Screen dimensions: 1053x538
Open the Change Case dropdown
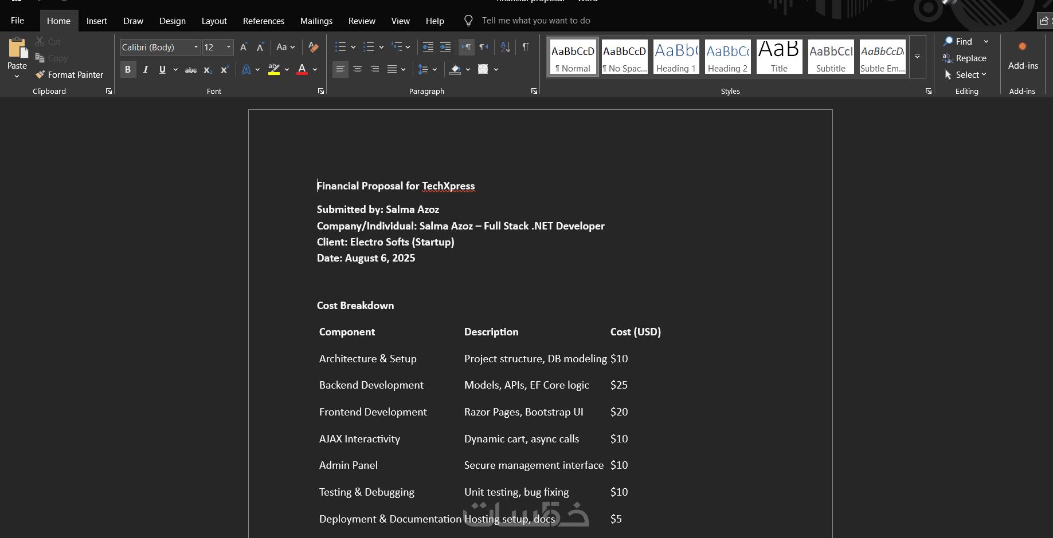coord(285,47)
